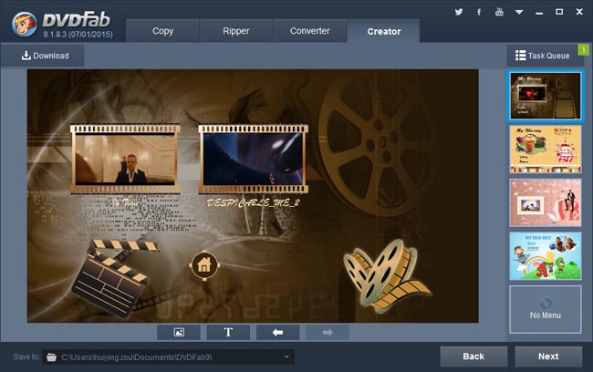Click the Save to folder icon

coord(52,356)
